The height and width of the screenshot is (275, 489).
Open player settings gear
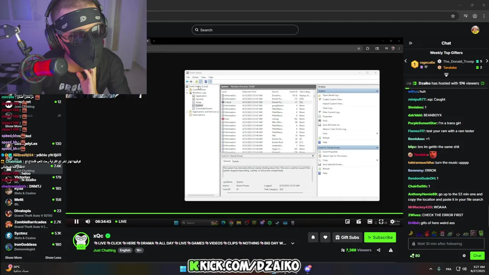[x=392, y=222]
